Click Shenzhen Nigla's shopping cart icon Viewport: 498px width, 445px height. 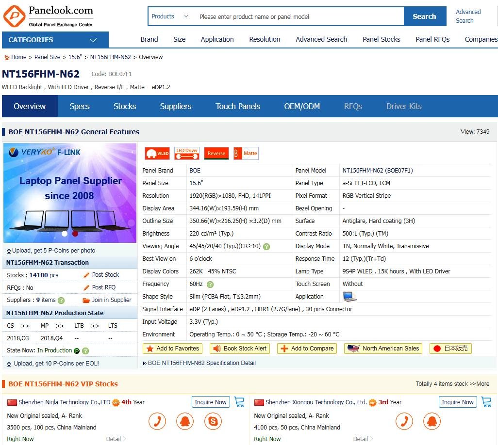239,402
